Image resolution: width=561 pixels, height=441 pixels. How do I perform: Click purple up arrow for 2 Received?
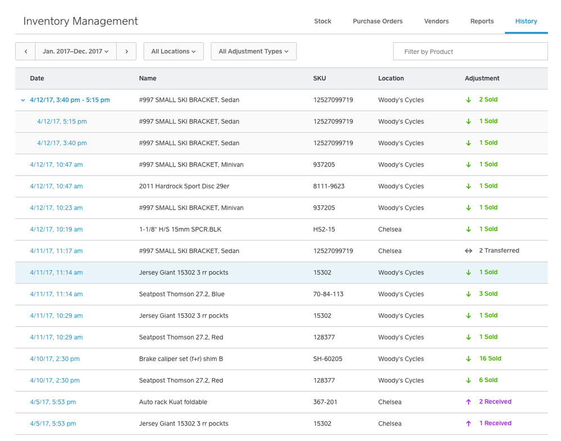468,402
